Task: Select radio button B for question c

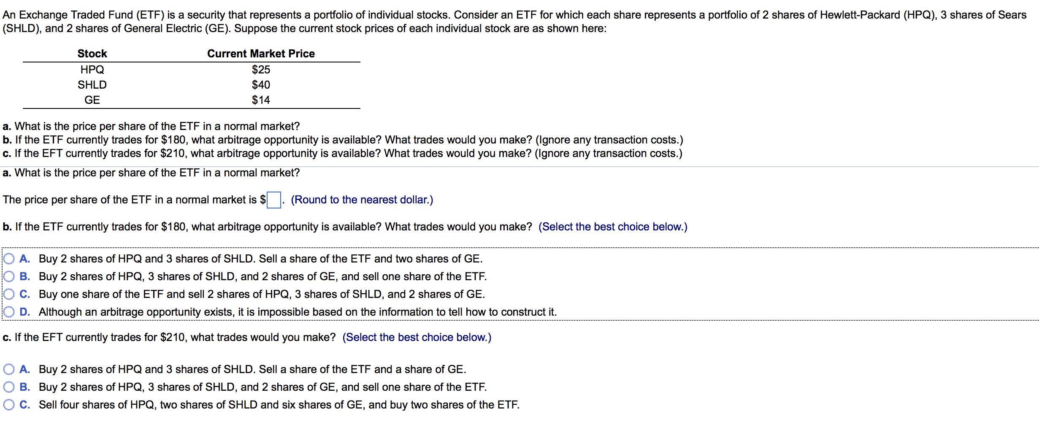Action: 9,387
